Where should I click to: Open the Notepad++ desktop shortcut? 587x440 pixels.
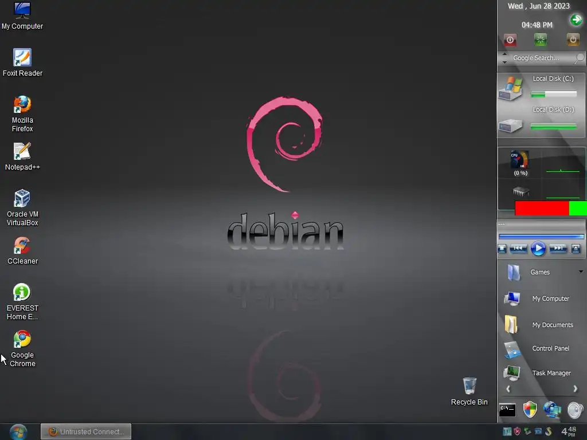pos(22,156)
